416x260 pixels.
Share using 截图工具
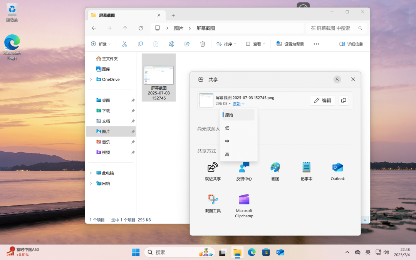point(212,204)
